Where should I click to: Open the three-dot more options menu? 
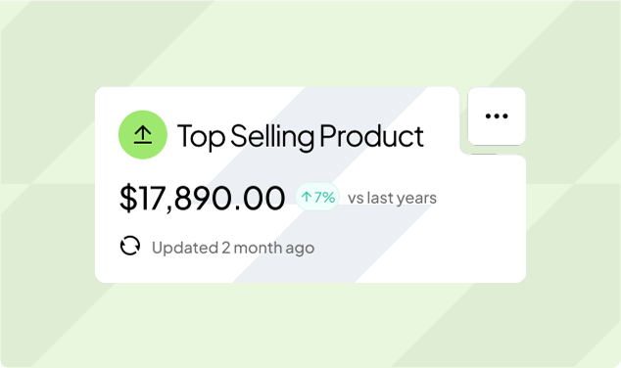pos(497,116)
